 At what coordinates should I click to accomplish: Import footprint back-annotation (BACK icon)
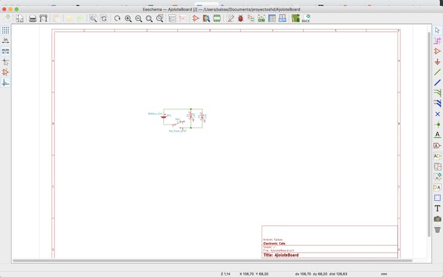[x=306, y=19]
